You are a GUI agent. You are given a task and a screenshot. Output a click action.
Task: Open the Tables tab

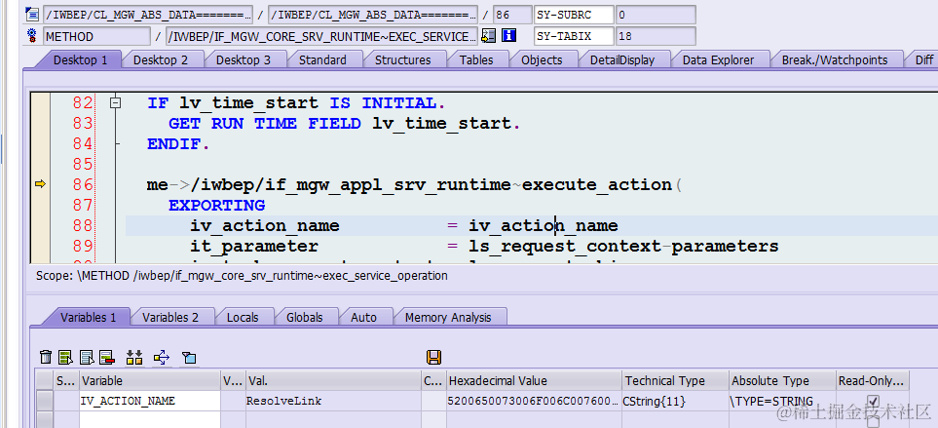(x=476, y=59)
